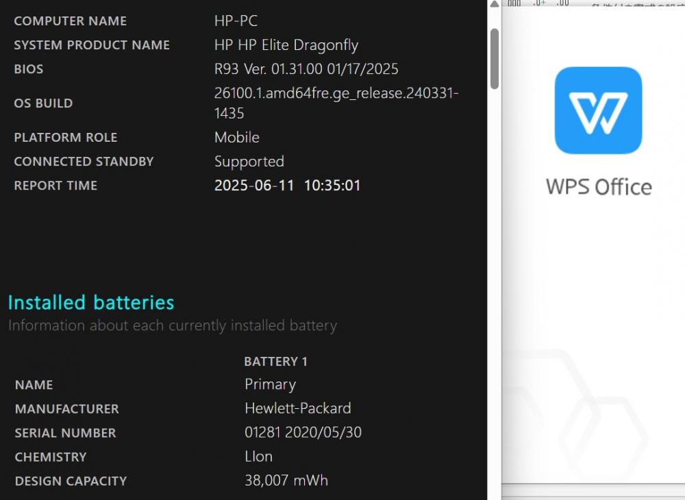Click the "MANUFACTURER" row label

67,409
